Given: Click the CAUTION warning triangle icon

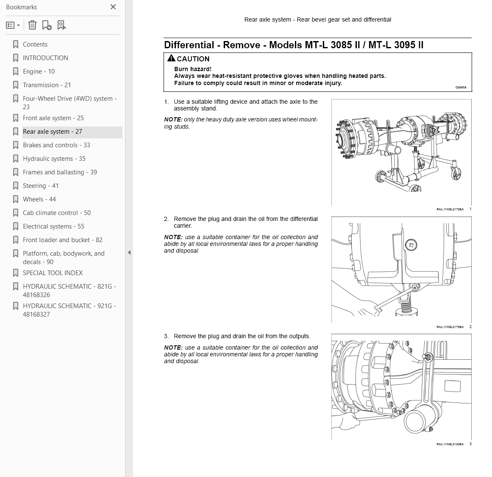Looking at the screenshot, I should coord(171,58).
